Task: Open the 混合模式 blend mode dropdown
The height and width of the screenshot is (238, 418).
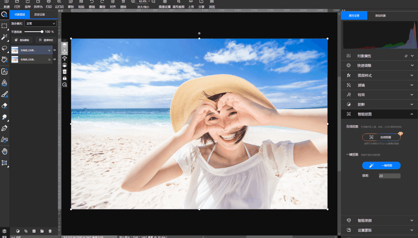Action: (x=40, y=24)
